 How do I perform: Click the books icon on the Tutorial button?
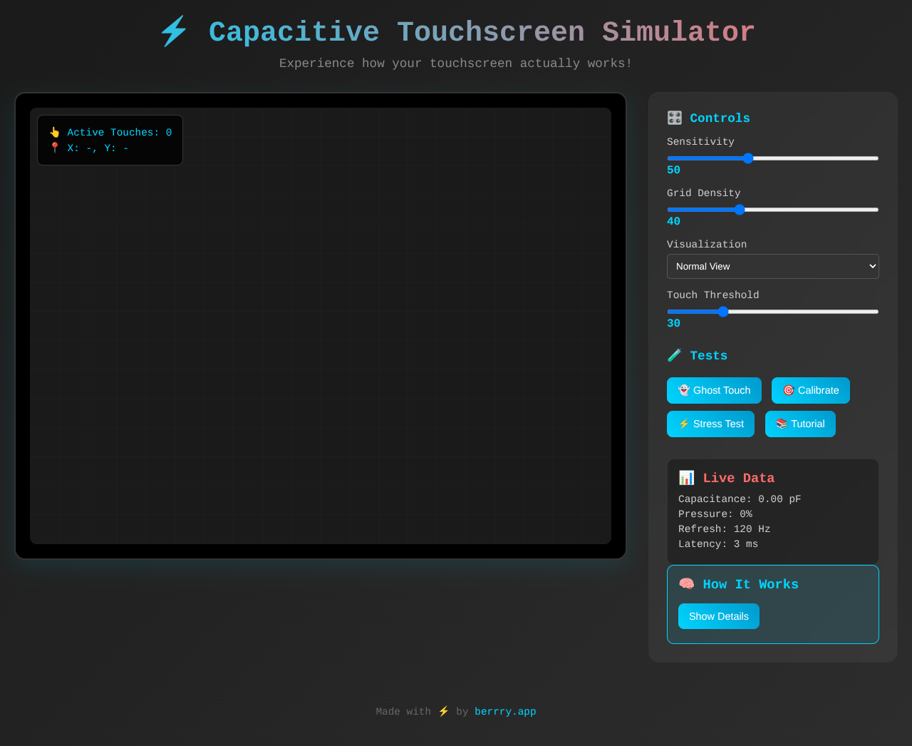pos(782,424)
